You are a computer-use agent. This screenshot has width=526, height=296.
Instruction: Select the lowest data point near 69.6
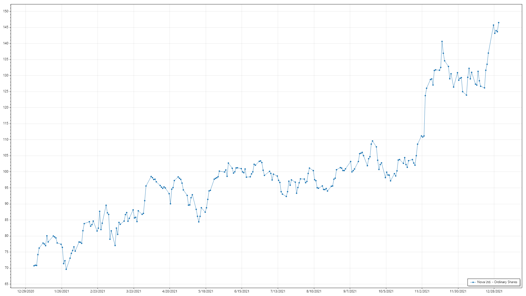(x=66, y=269)
